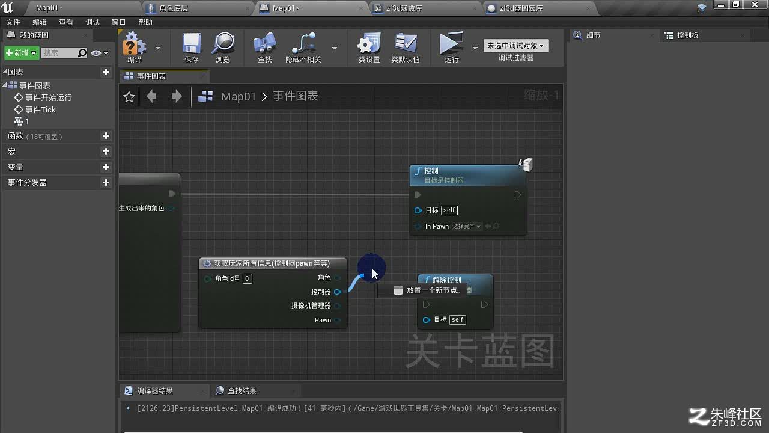Navigate back with the left arrow
Image resolution: width=769 pixels, height=433 pixels.
(x=151, y=96)
